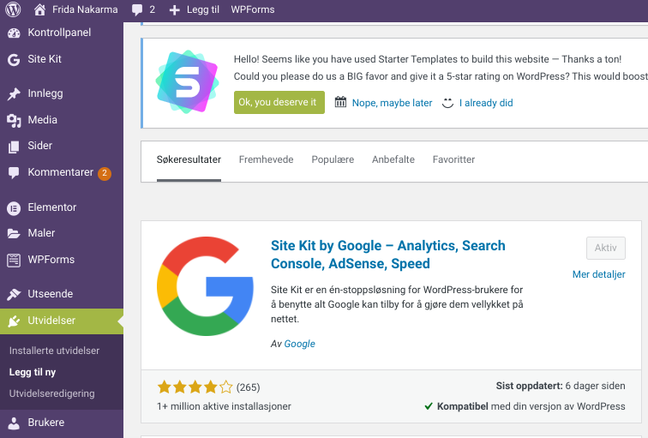Viewport: 648px width, 438px height.
Task: Open the Favoritter tab
Action: click(453, 159)
